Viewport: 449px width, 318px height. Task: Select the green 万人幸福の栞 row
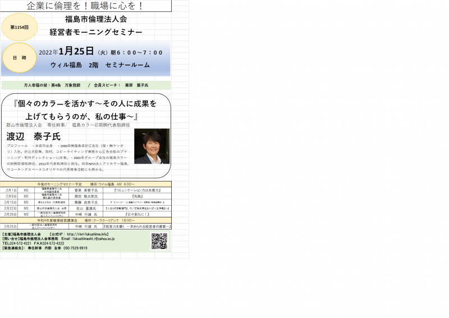[86, 85]
